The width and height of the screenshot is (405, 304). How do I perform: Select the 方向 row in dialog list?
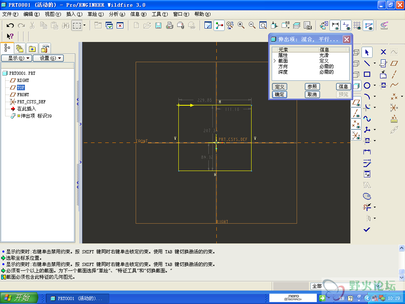(311, 66)
